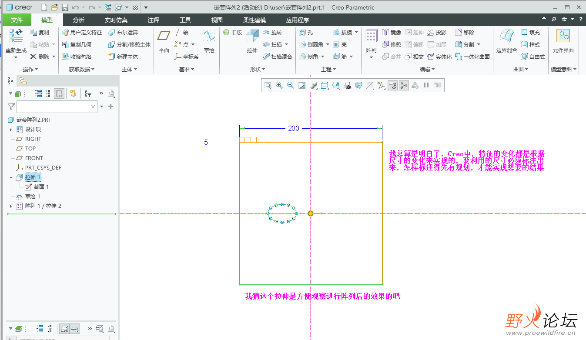The width and height of the screenshot is (586, 340).
Task: Click the 实体化 (Solidify) tool
Action: click(439, 57)
